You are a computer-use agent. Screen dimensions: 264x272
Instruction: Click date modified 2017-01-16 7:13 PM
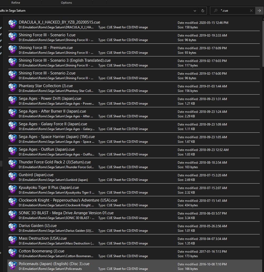click(x=213, y=252)
